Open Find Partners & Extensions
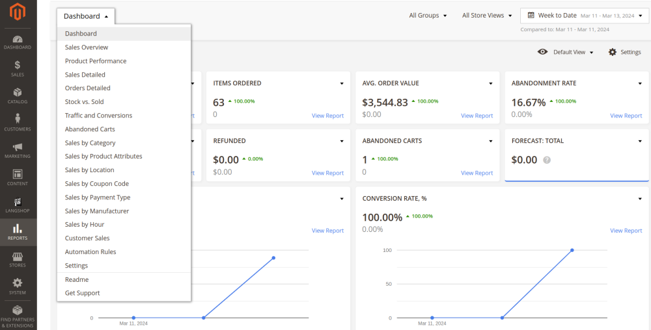The height and width of the screenshot is (330, 651). [18, 316]
